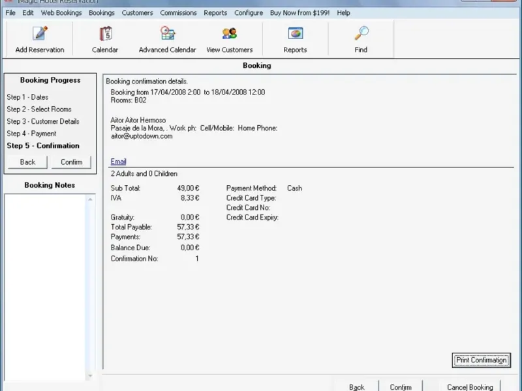
Task: Click the Find magnifying glass icon
Action: (x=361, y=34)
